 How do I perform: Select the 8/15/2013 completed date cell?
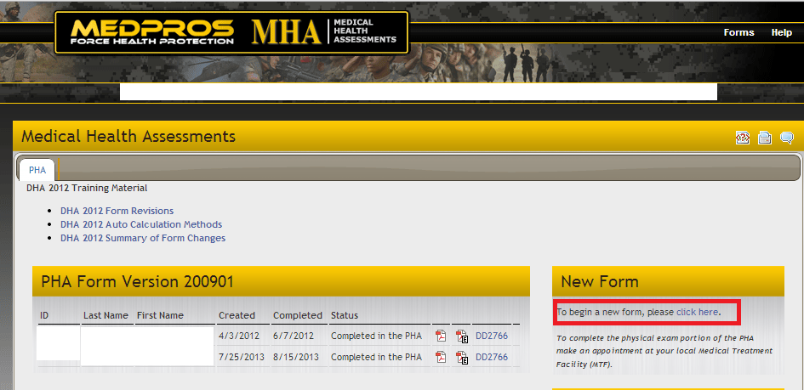[x=296, y=357]
